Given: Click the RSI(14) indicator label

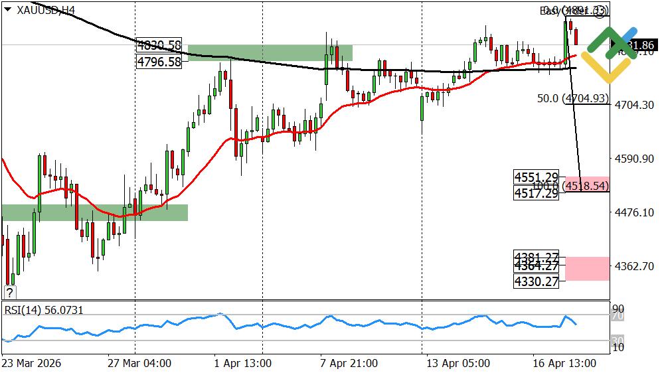Looking at the screenshot, I should click(44, 310).
